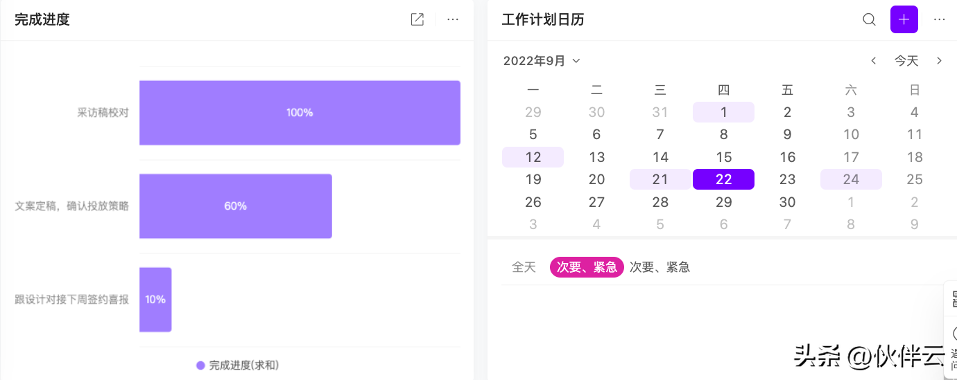Open the pink 次要、紧急 event tag
This screenshot has width=957, height=380.
[x=587, y=267]
